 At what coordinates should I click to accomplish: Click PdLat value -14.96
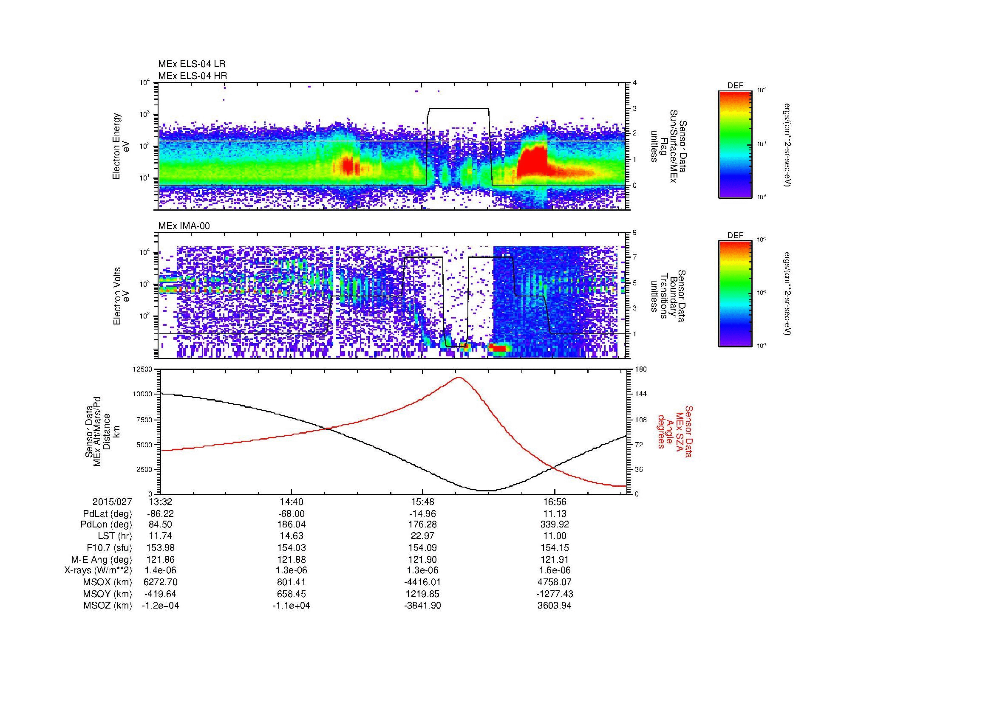pyautogui.click(x=423, y=514)
